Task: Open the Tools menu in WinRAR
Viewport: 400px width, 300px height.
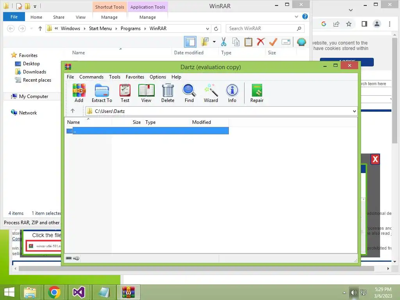Action: [x=114, y=77]
